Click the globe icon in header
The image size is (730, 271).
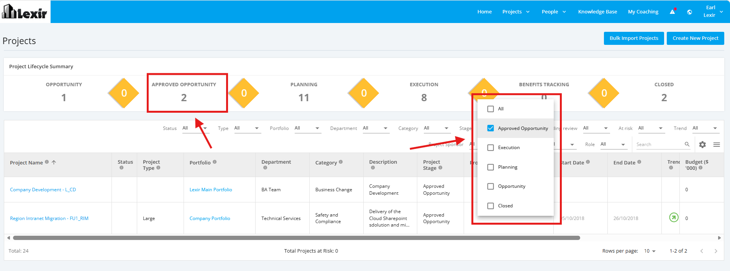pos(689,12)
